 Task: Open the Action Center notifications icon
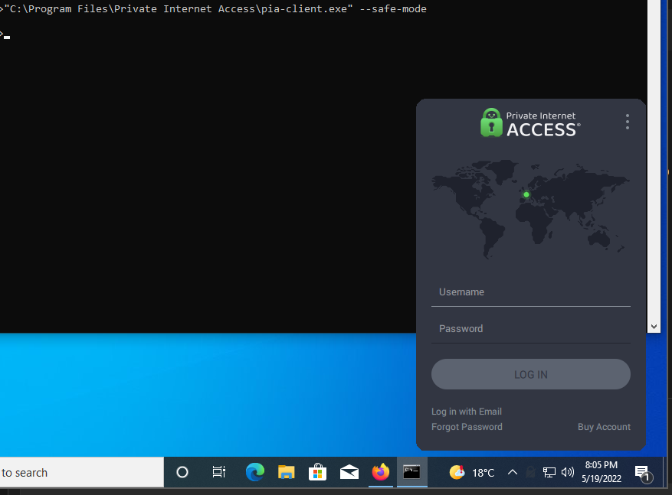(x=644, y=473)
